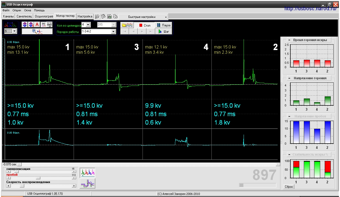Click cylinder 4 breakdown voltage 9.9 kv
Image resolution: width=340 pixels, height=197 pixels.
pos(153,106)
